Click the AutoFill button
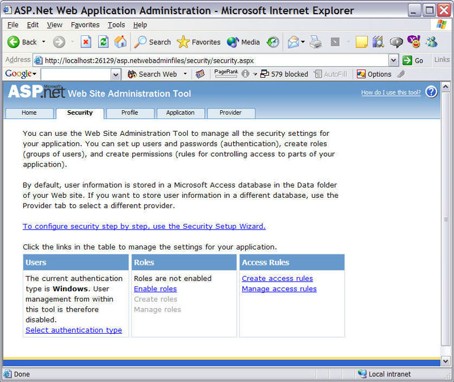This screenshot has width=454, height=382. coord(331,74)
